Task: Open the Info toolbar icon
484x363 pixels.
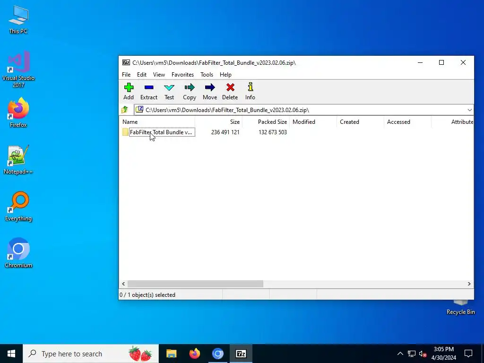Action: pyautogui.click(x=251, y=87)
